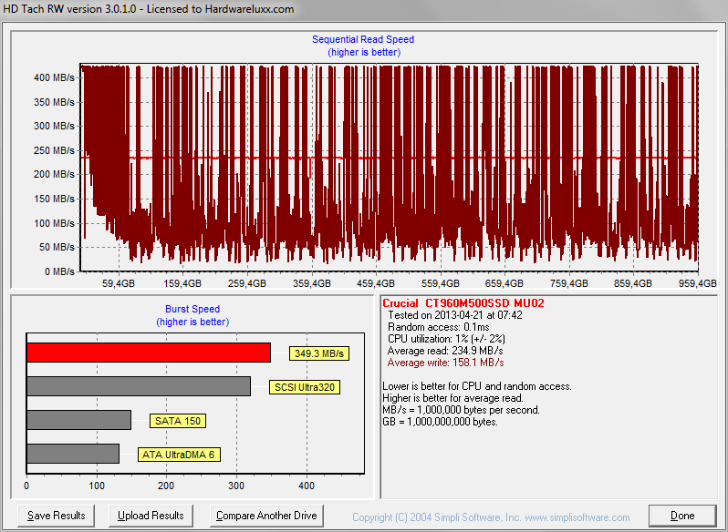Click the Done button
The height and width of the screenshot is (532, 728).
pyautogui.click(x=682, y=516)
